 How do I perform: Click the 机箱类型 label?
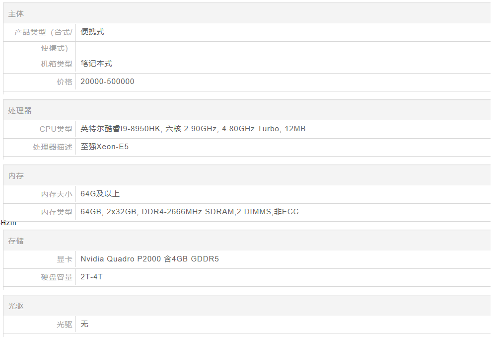point(57,64)
